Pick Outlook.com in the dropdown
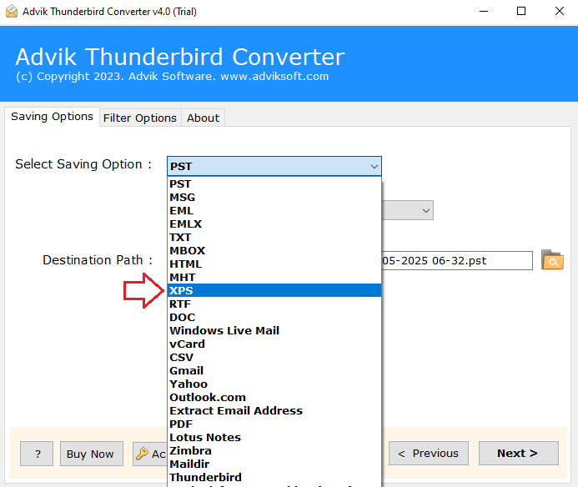This screenshot has height=487, width=578. coord(274,397)
